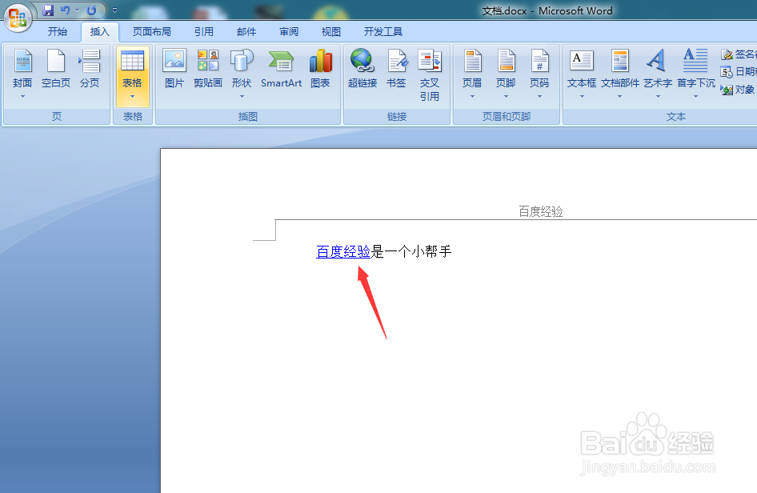
Task: Switch to the 开始 tab
Action: tap(58, 32)
